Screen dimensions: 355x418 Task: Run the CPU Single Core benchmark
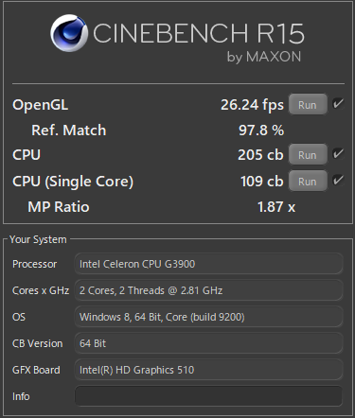coord(308,181)
